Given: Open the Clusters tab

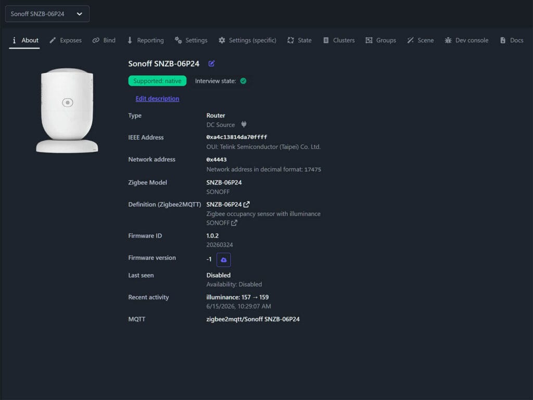Looking at the screenshot, I should click(339, 40).
